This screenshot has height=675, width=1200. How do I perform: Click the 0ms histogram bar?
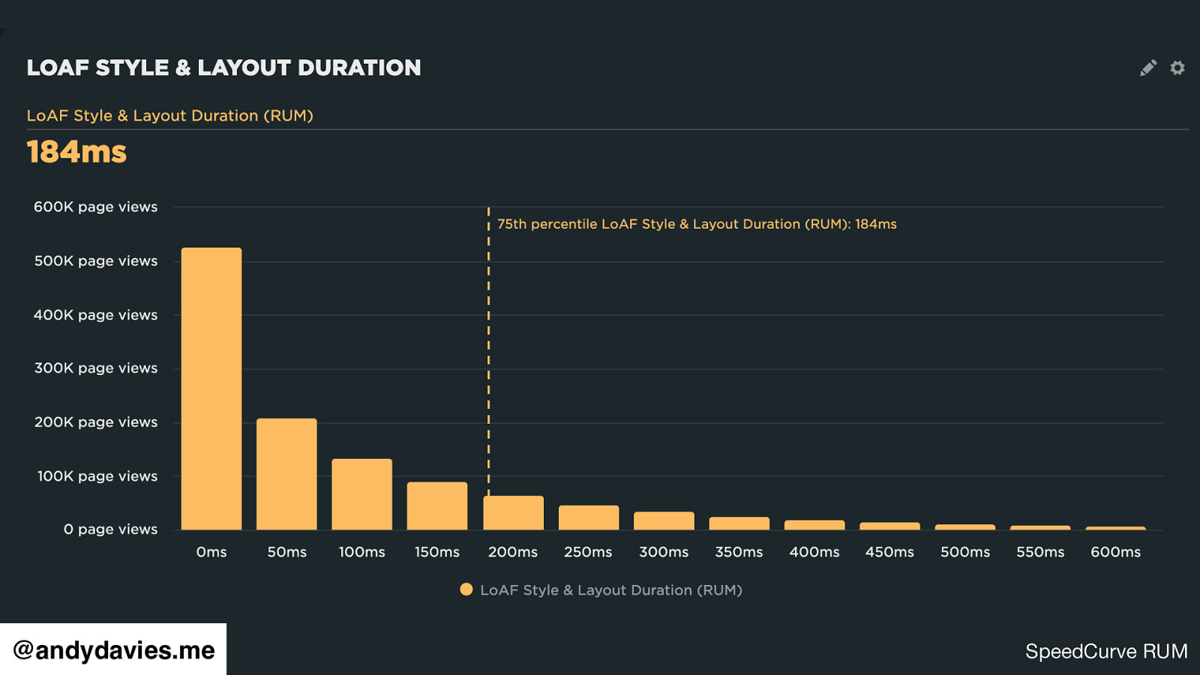(211, 388)
